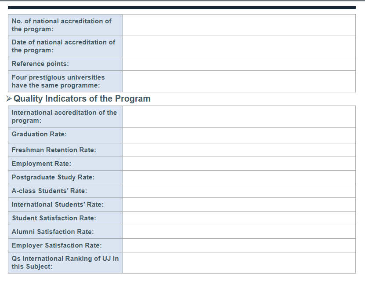The height and width of the screenshot is (281, 365).
Task: Select the A-class Students' Rate blank field
Action: coord(239,191)
